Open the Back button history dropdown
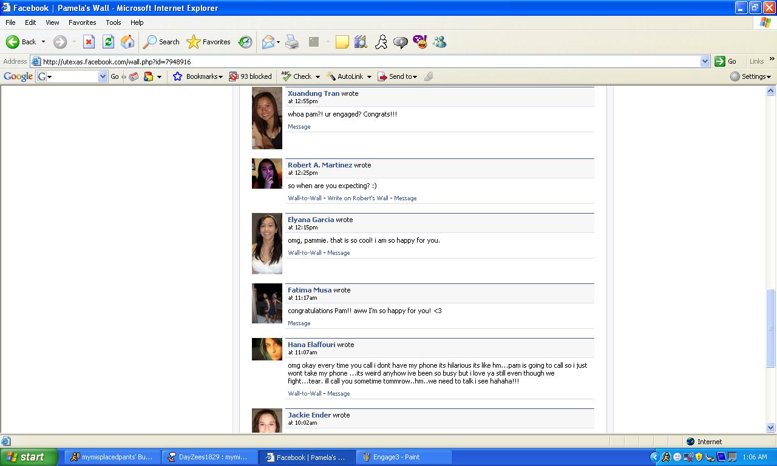 click(x=43, y=42)
